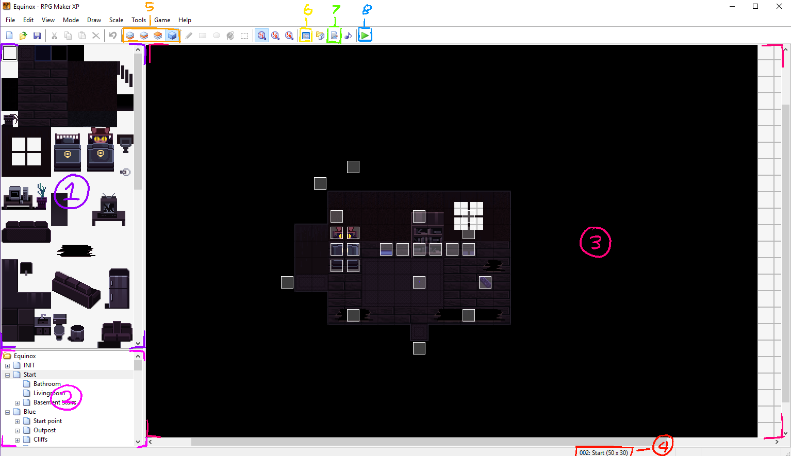Pick the white window tile in tileset

tap(26, 151)
